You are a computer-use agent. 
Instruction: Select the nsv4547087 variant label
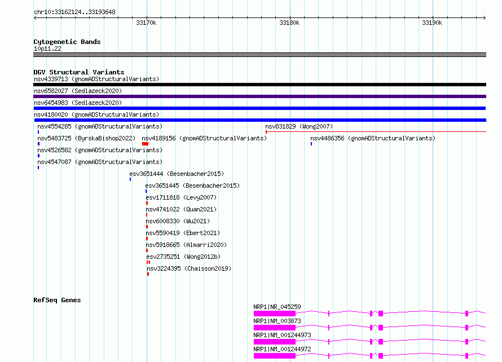100,162
